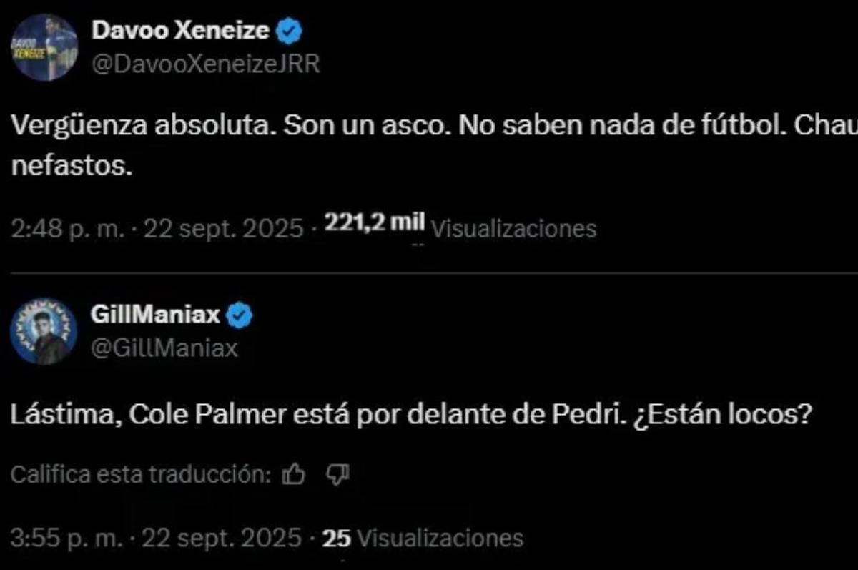
Task: Select the @DavooXeneizeJRR handle
Action: pos(206,63)
